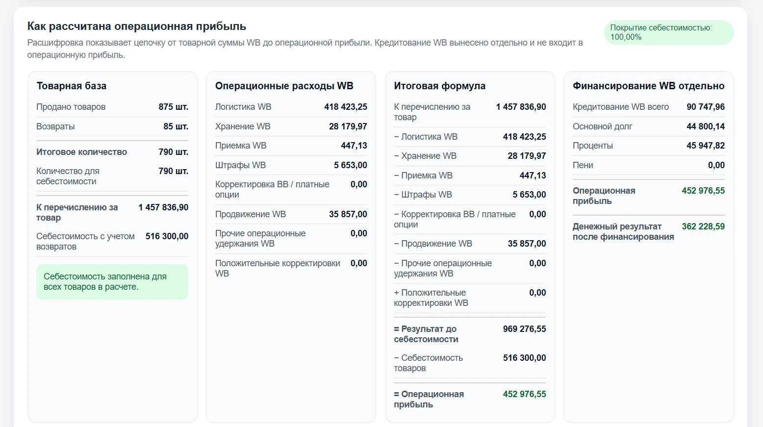Click the '45 947,82' interest value

[706, 146]
